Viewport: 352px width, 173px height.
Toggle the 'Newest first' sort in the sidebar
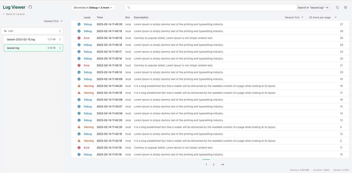[53, 21]
